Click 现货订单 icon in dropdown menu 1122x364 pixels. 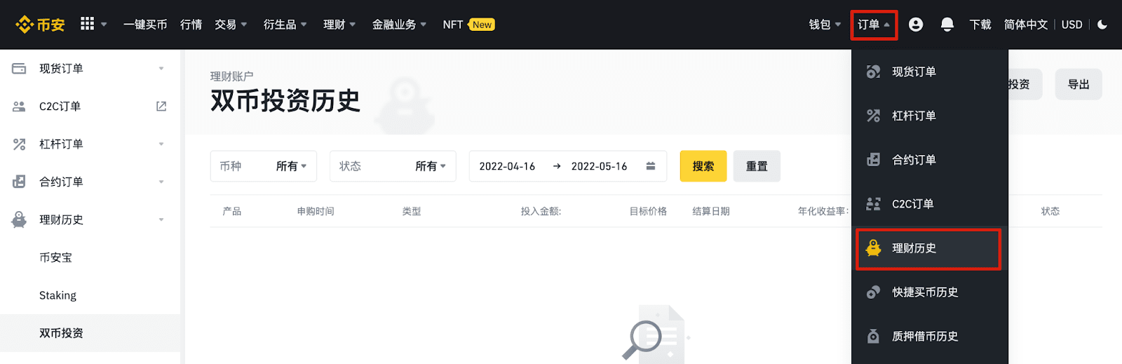873,72
